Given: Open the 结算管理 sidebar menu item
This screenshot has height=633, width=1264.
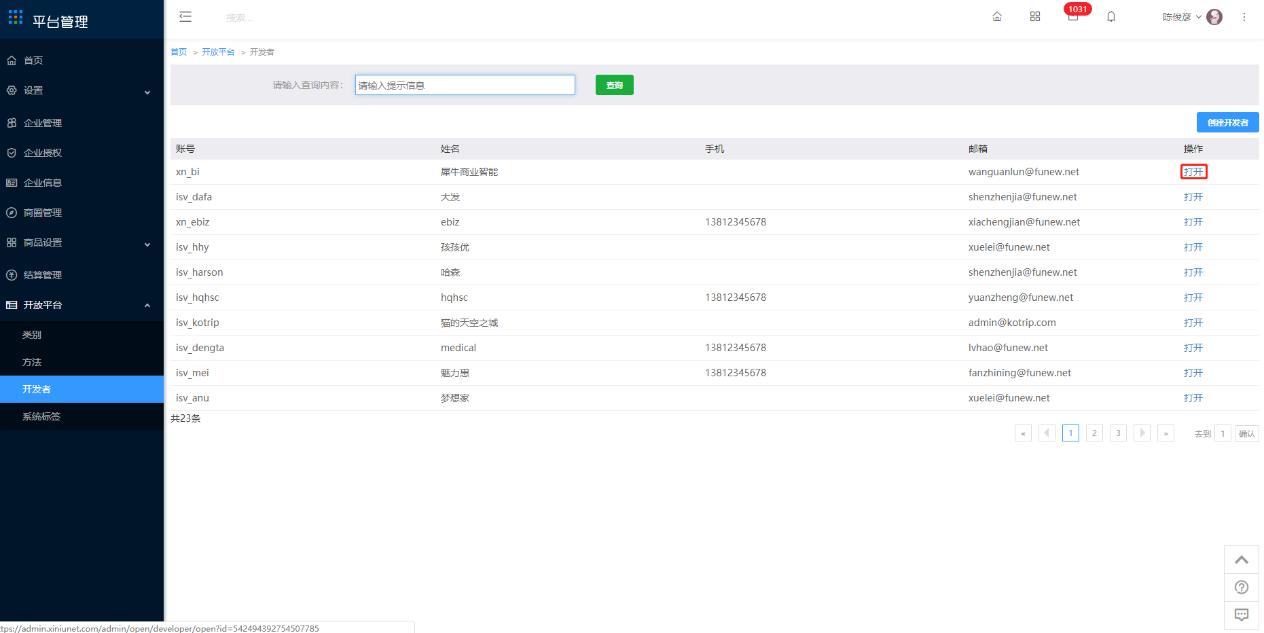Looking at the screenshot, I should point(82,275).
